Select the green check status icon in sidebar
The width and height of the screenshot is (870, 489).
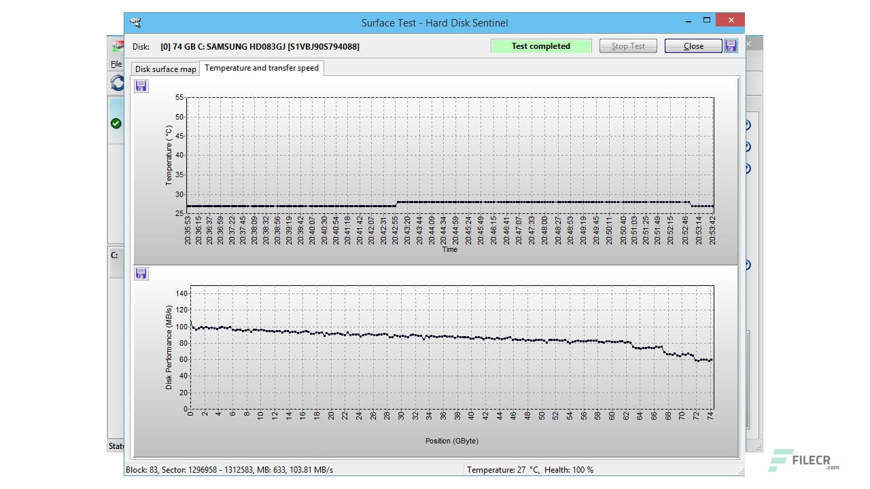pos(116,122)
